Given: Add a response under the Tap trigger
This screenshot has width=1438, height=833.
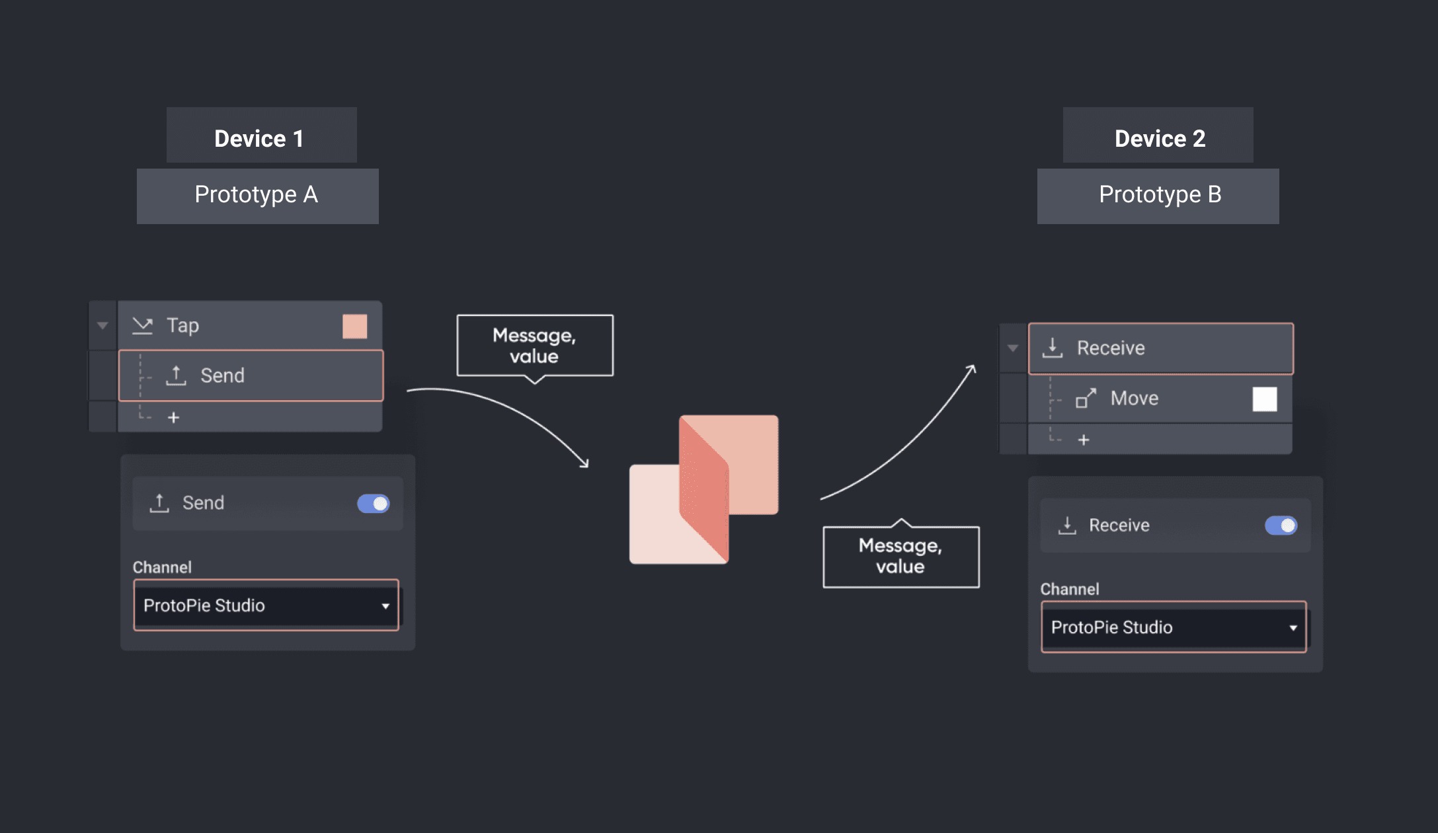Looking at the screenshot, I should (173, 418).
